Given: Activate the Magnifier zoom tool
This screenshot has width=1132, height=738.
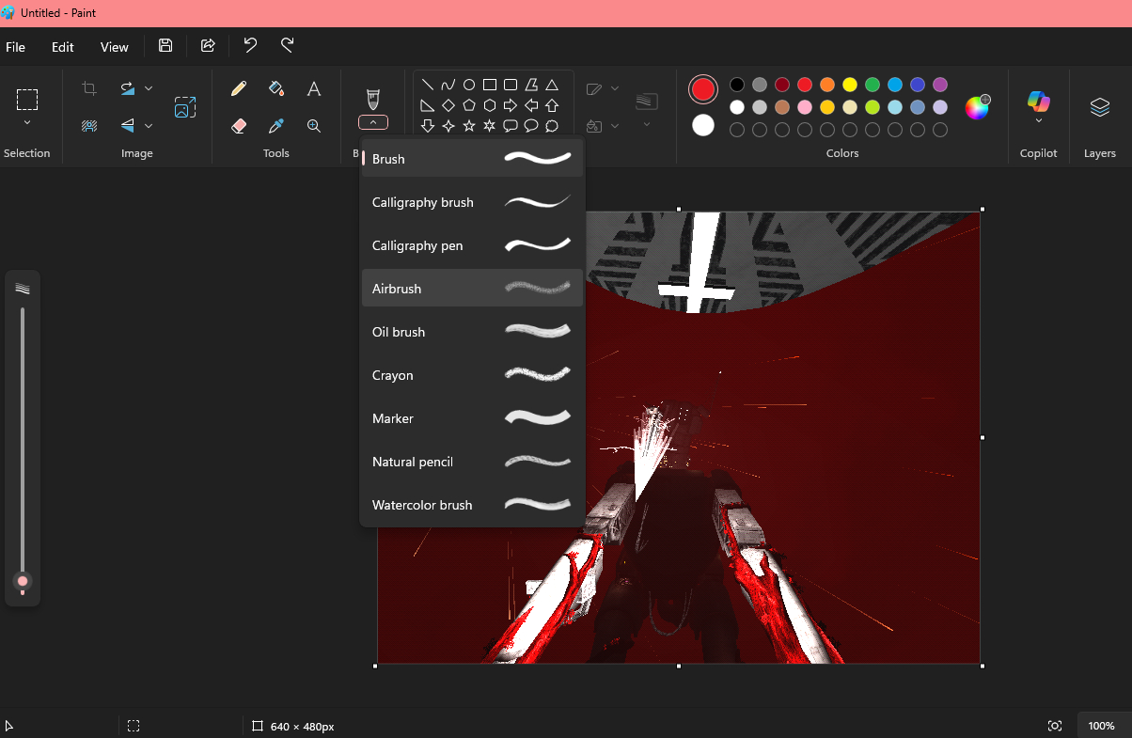Looking at the screenshot, I should click(x=314, y=126).
